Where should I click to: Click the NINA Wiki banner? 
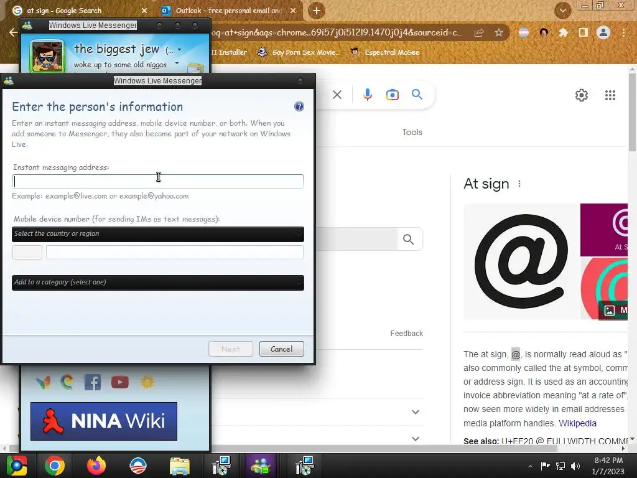click(104, 421)
